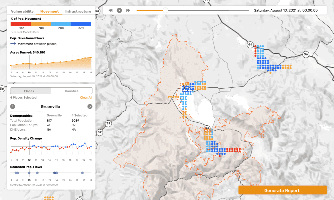
Task: Click the upper highway 32 shield marker
Action: 109,123
